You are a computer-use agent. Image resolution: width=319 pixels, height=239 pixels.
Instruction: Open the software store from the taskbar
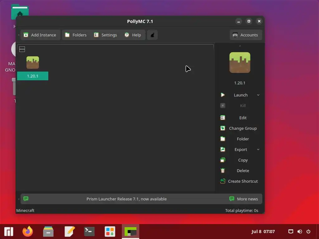click(110, 232)
